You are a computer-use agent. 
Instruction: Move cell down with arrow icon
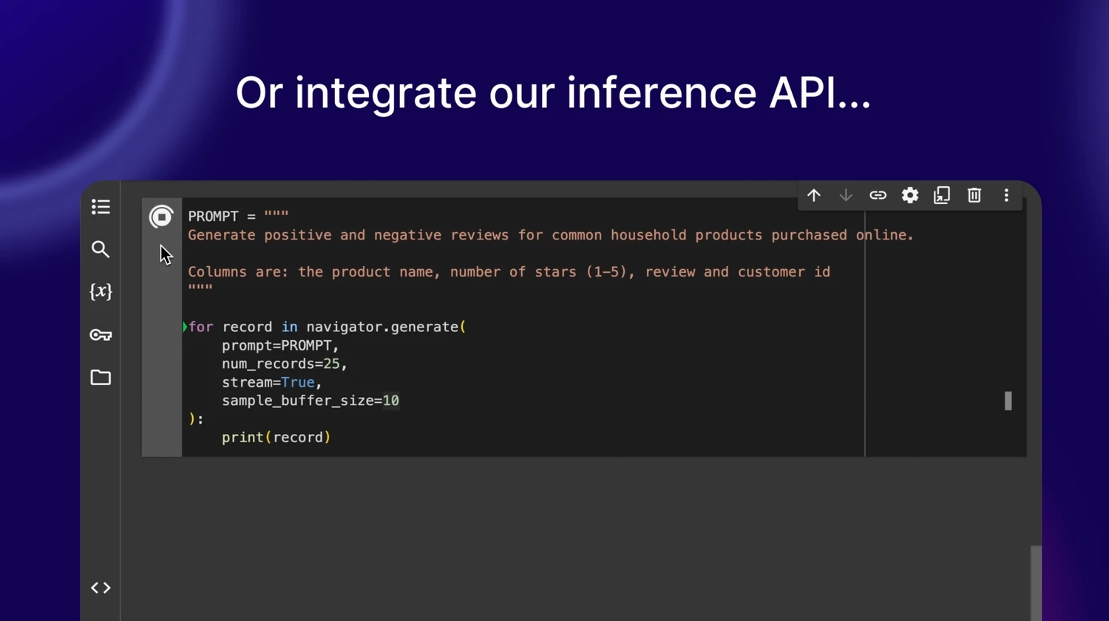846,195
